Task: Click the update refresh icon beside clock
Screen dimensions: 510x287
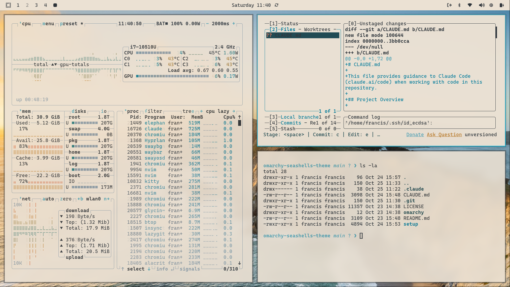Action: point(277,5)
